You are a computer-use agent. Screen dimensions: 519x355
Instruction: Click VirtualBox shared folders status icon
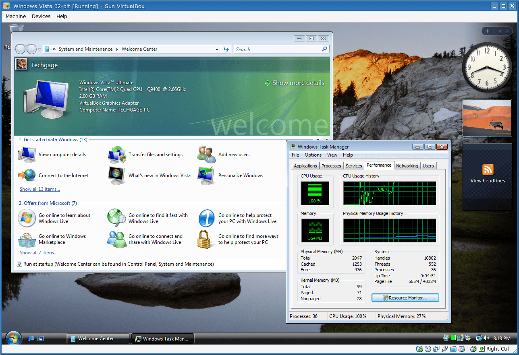point(453,349)
